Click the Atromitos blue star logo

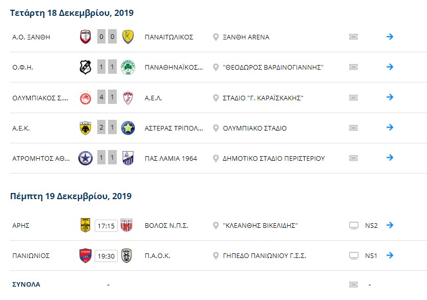click(86, 158)
